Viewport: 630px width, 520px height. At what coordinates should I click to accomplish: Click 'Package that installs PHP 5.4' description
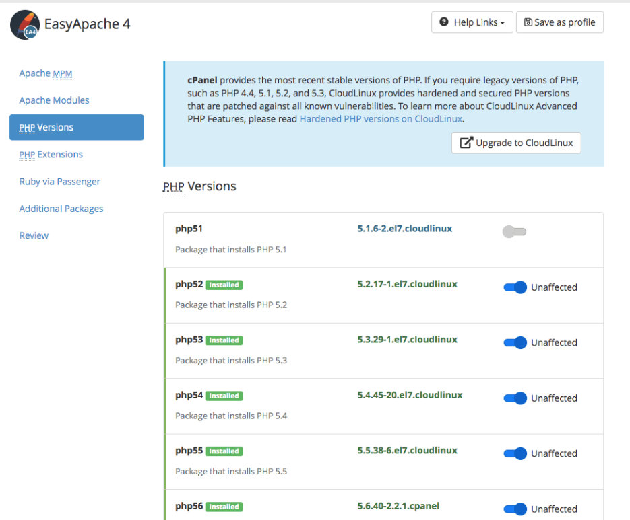pos(231,416)
